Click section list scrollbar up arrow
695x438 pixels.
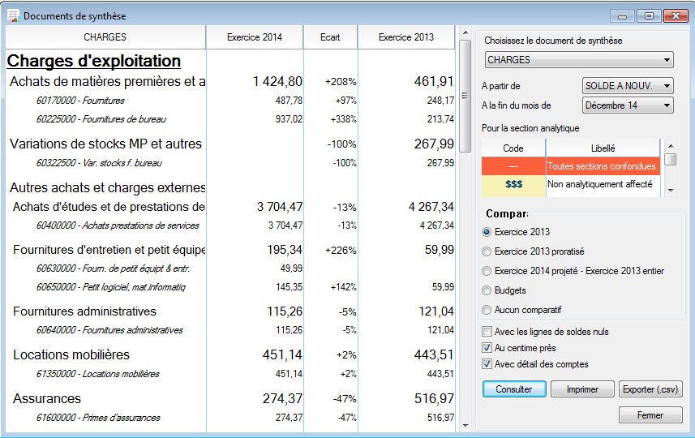point(671,146)
